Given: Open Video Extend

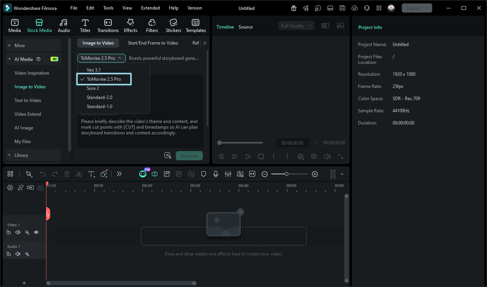Looking at the screenshot, I should click(28, 114).
